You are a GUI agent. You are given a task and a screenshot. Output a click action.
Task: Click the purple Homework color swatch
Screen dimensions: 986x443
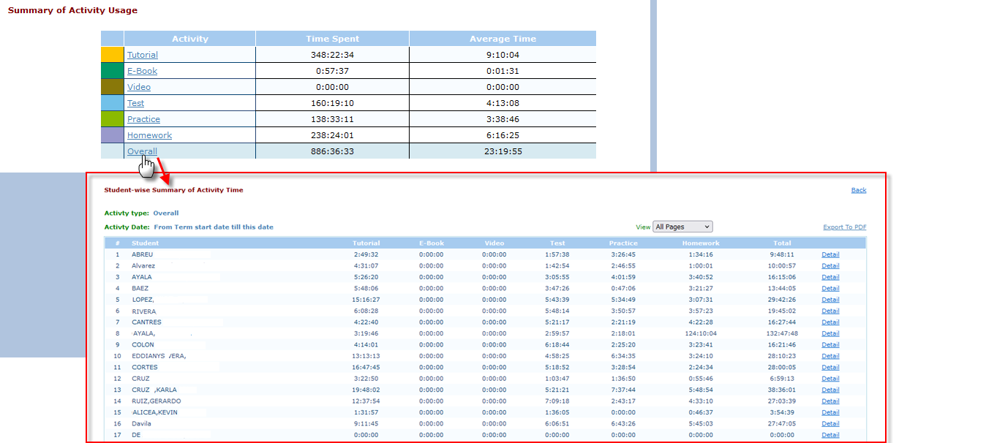click(112, 135)
